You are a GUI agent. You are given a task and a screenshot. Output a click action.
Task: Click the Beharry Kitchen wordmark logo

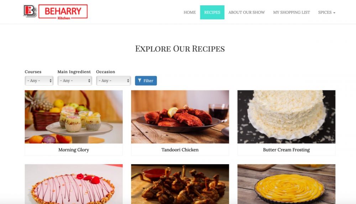(63, 12)
